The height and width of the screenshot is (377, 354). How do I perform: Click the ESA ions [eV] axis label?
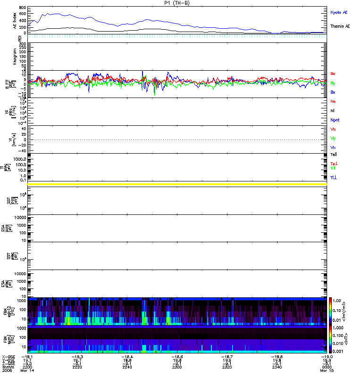(x=7, y=229)
